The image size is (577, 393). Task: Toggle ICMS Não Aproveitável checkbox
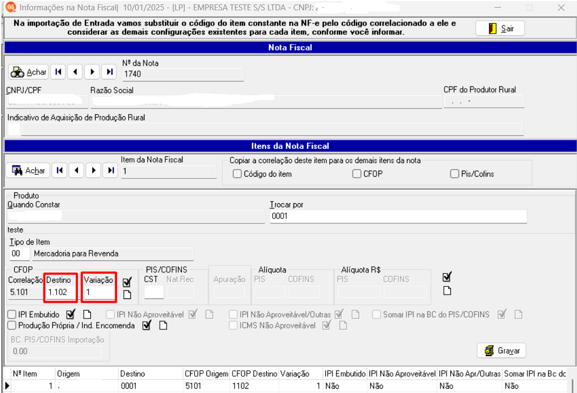233,326
